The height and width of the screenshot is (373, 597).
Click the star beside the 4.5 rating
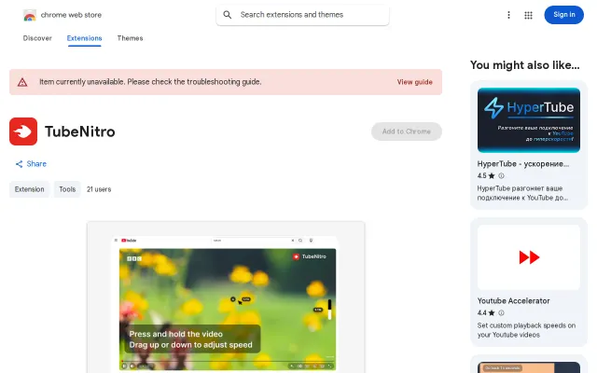(x=492, y=176)
